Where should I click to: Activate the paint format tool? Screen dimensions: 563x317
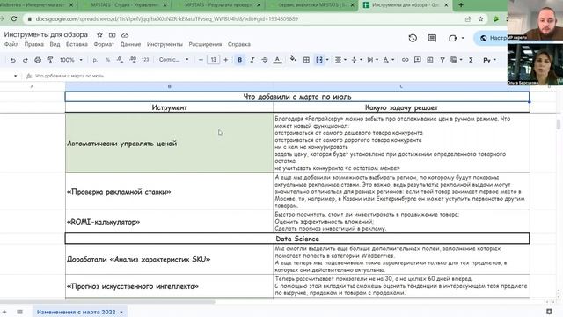[50, 60]
